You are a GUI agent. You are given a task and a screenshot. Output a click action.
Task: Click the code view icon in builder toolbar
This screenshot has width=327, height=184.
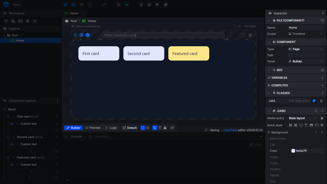(x=172, y=128)
